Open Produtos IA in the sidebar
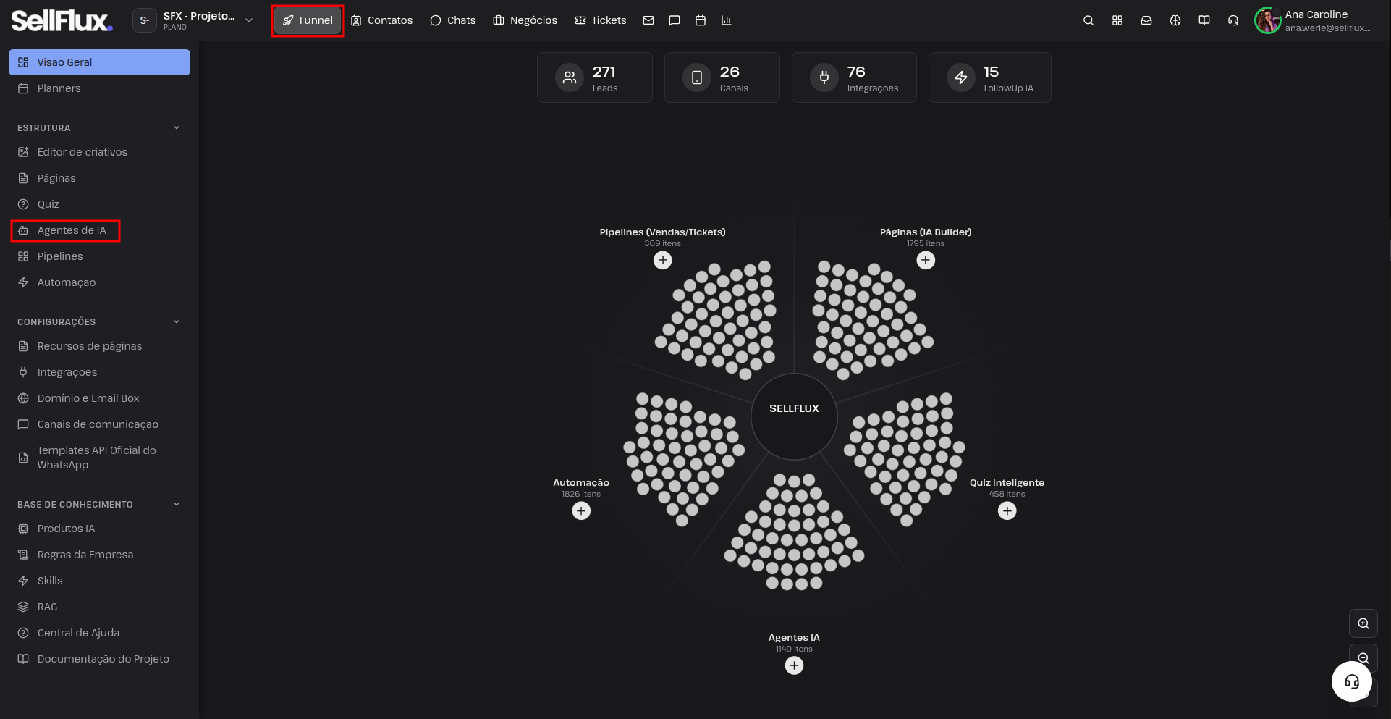1391x719 pixels. [99, 529]
